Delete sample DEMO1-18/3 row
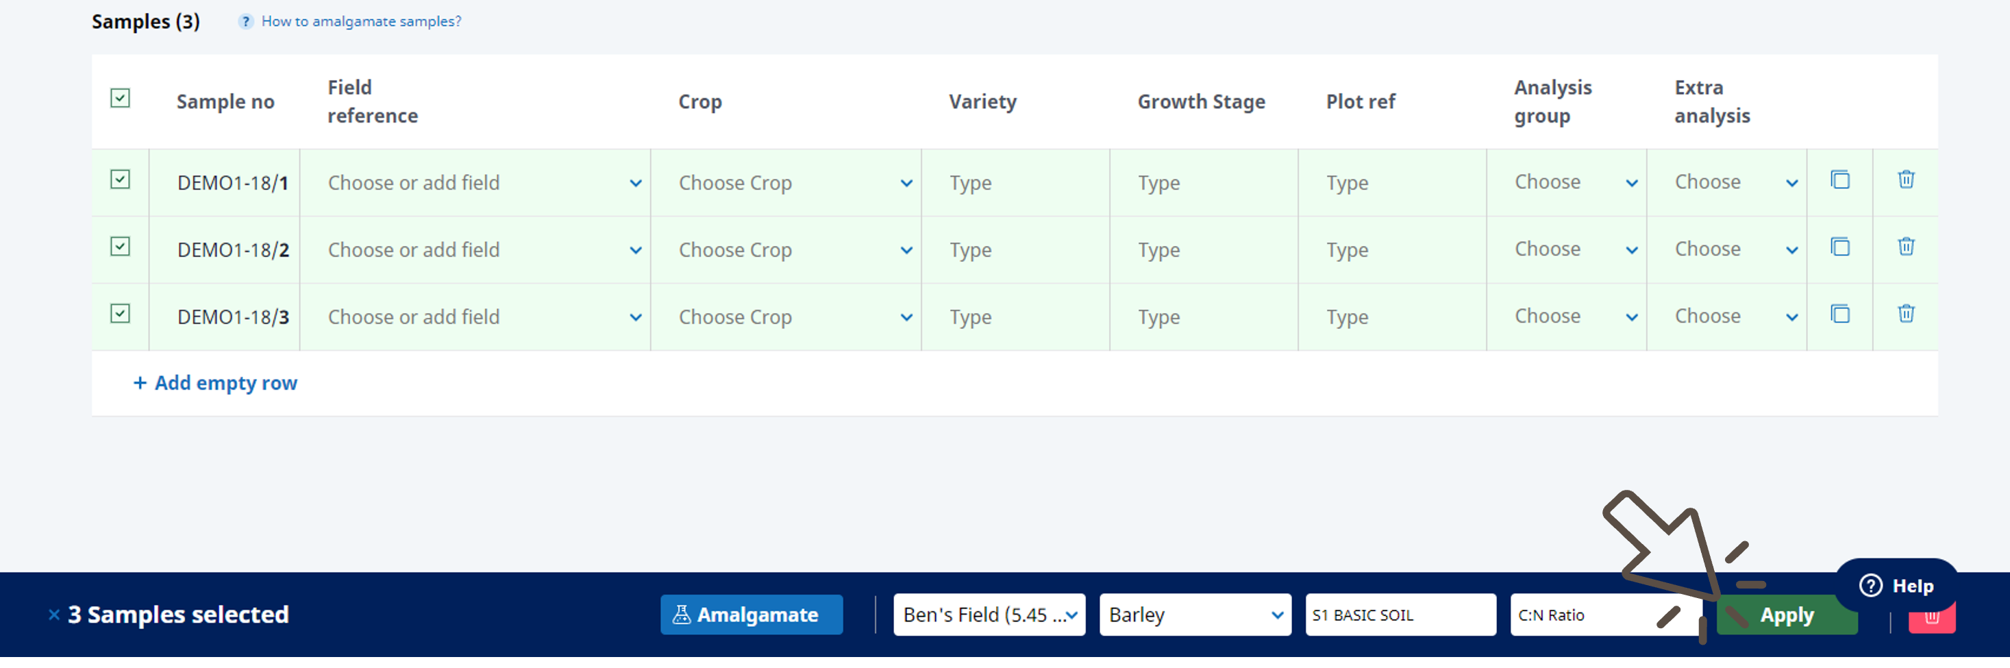The height and width of the screenshot is (668, 2010). coord(1905,314)
